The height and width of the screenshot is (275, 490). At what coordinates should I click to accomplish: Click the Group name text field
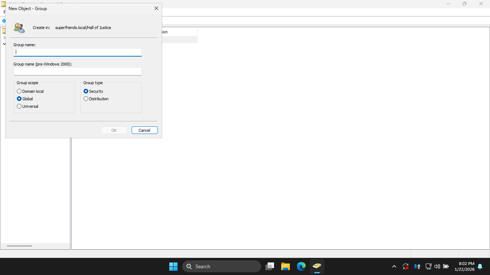pyautogui.click(x=77, y=52)
